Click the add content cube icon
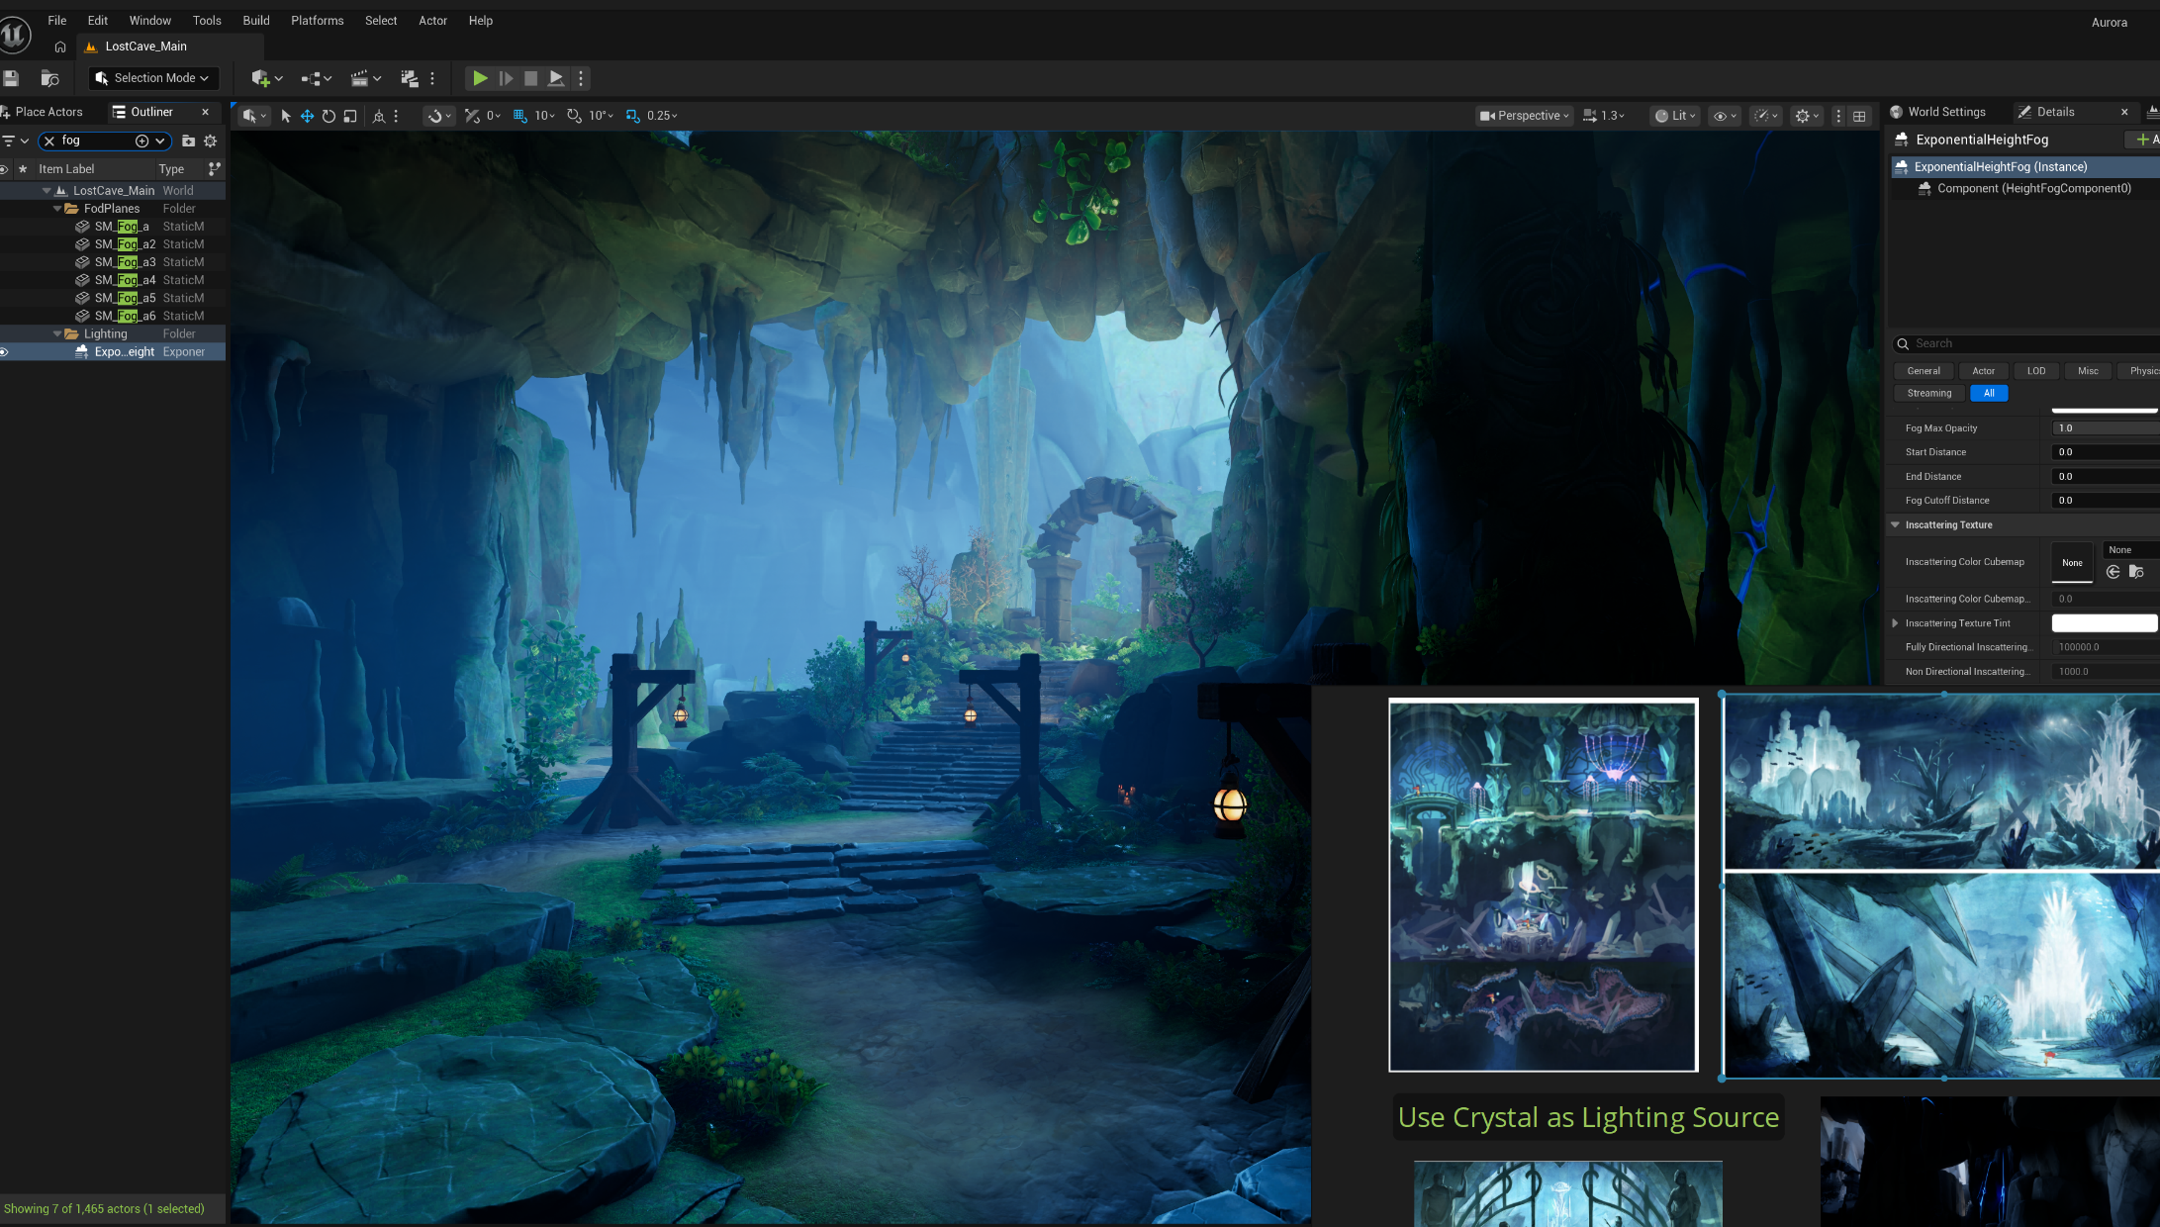Screen dimensions: 2160x1227 [x=261, y=78]
